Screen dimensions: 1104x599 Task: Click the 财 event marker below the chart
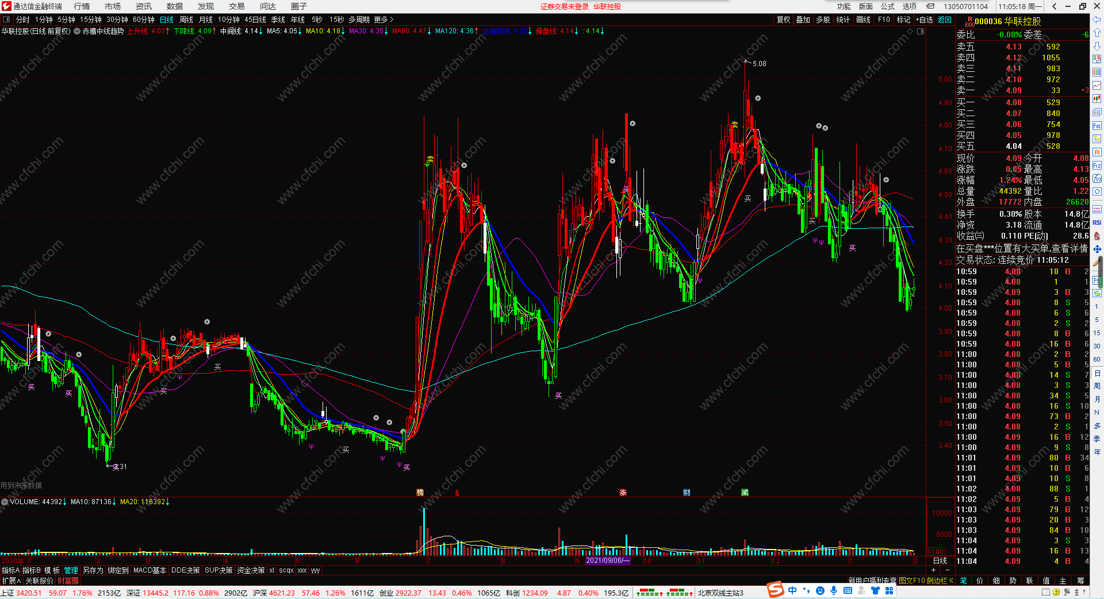click(687, 493)
